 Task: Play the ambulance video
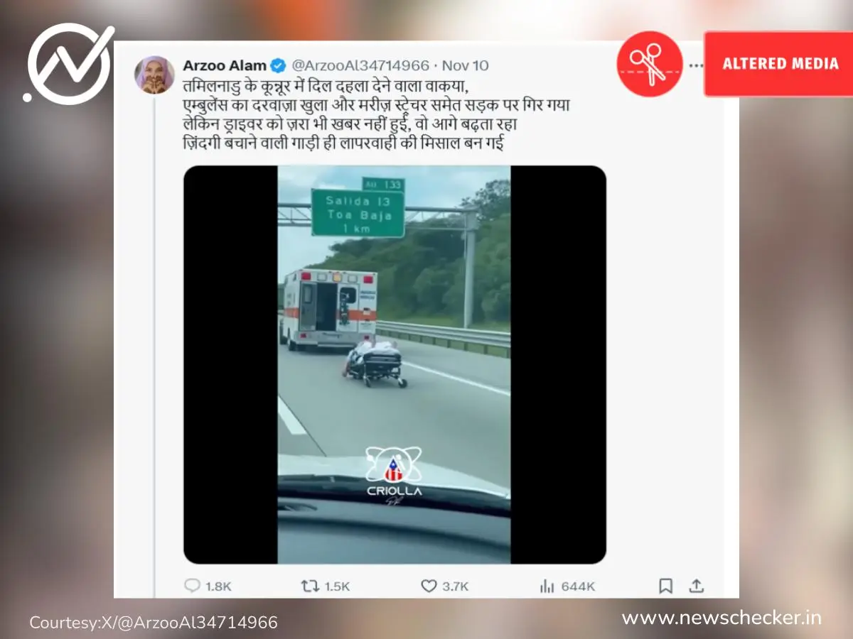pos(395,365)
